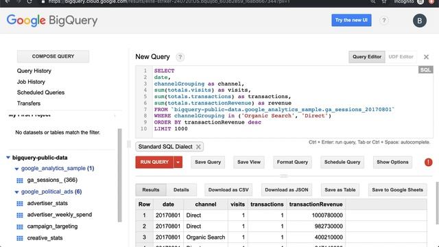439x247 pixels.
Task: Click the transactionRevenue column header
Action: [316, 204]
